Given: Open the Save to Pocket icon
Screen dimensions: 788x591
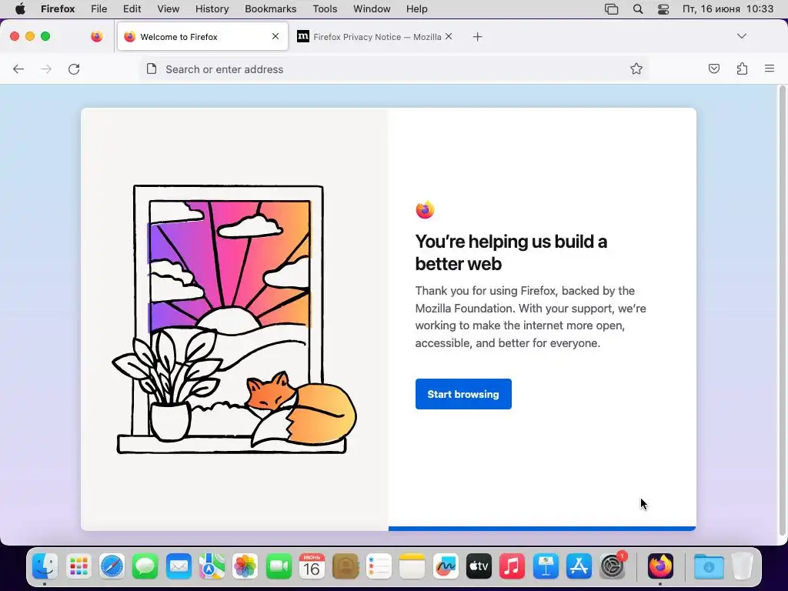Looking at the screenshot, I should pyautogui.click(x=713, y=68).
